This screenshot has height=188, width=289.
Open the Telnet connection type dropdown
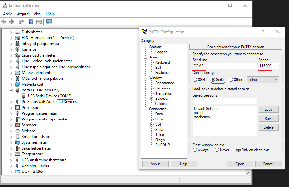(263, 79)
